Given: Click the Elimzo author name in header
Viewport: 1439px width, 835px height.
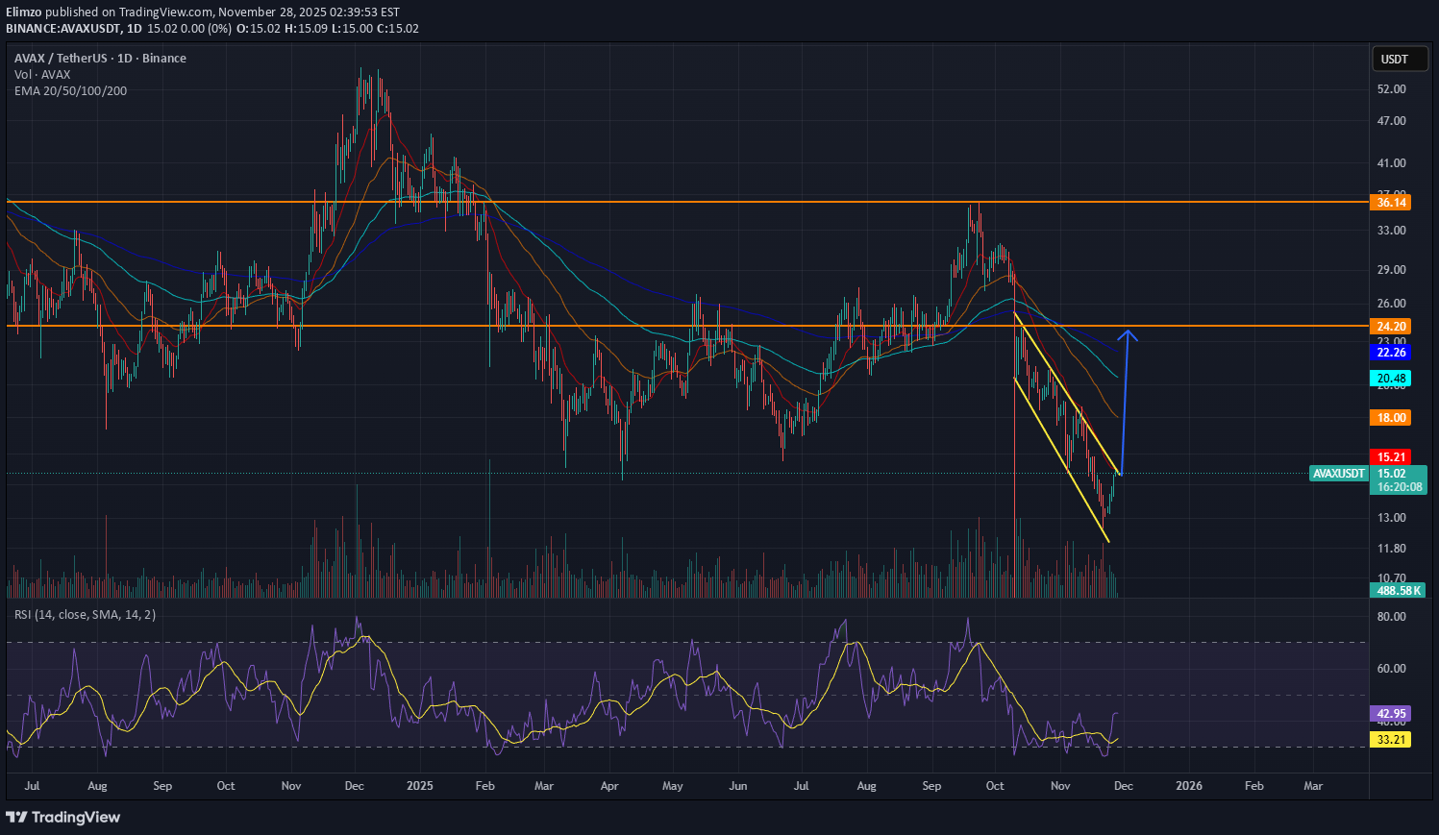Looking at the screenshot, I should tap(24, 12).
